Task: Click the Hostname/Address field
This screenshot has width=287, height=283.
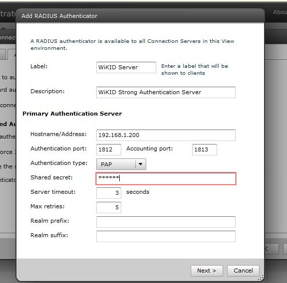Action: [166, 135]
